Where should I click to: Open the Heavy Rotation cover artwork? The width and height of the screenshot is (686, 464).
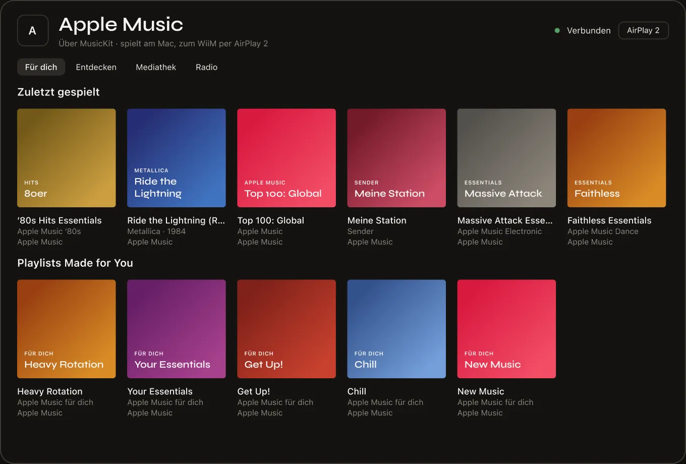[x=67, y=329]
